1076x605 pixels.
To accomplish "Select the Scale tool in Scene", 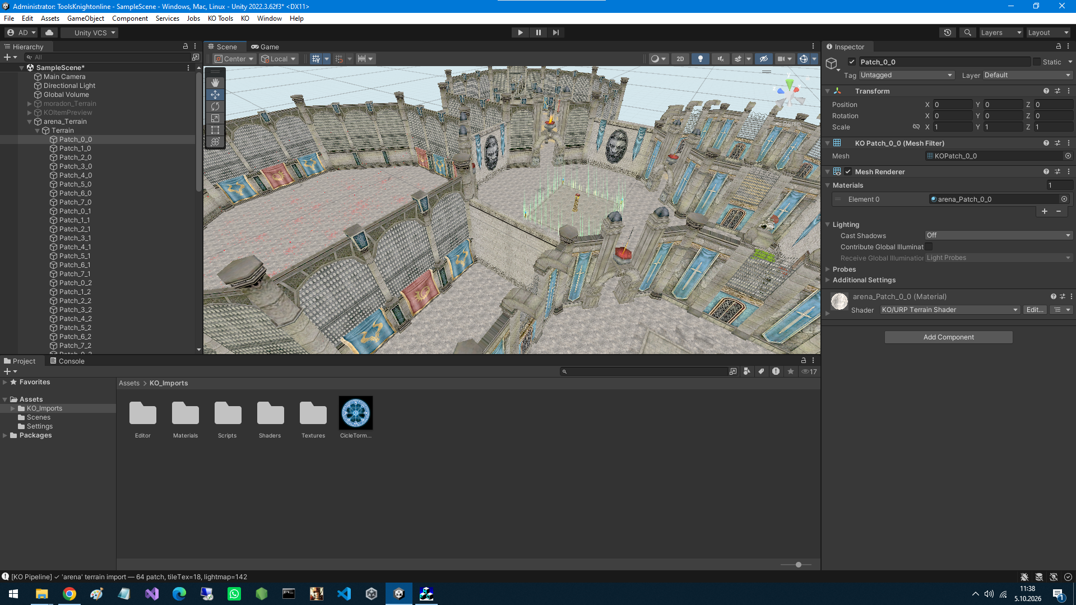I will point(215,118).
